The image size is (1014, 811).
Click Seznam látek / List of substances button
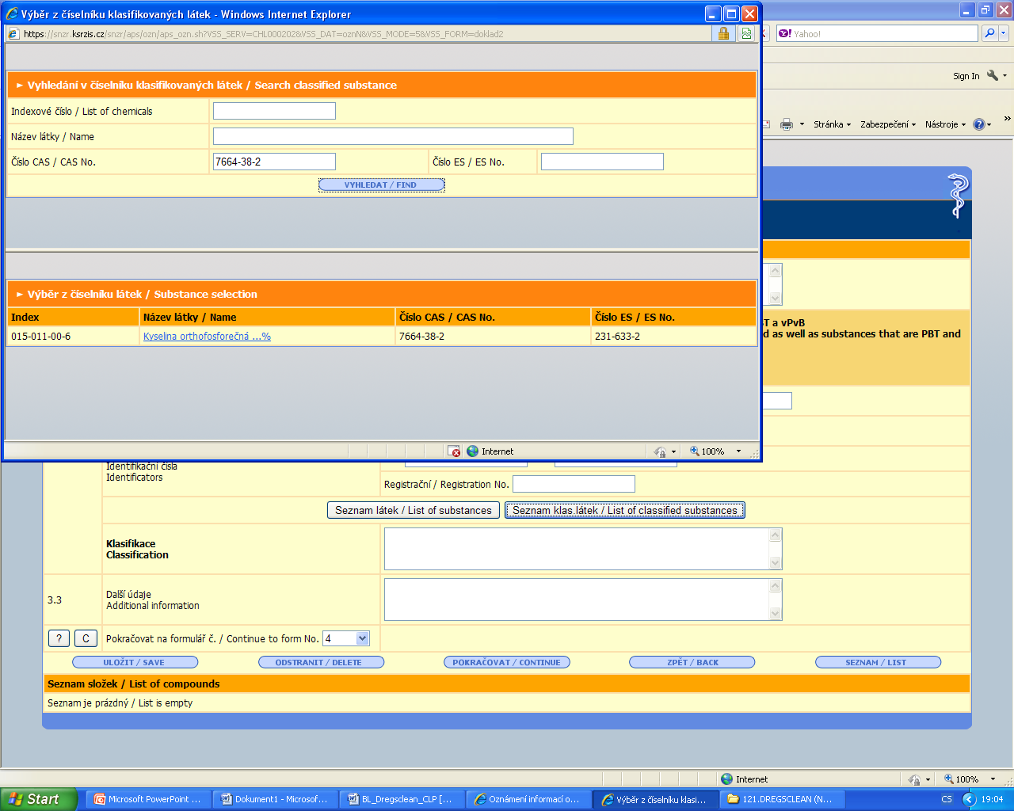click(414, 510)
